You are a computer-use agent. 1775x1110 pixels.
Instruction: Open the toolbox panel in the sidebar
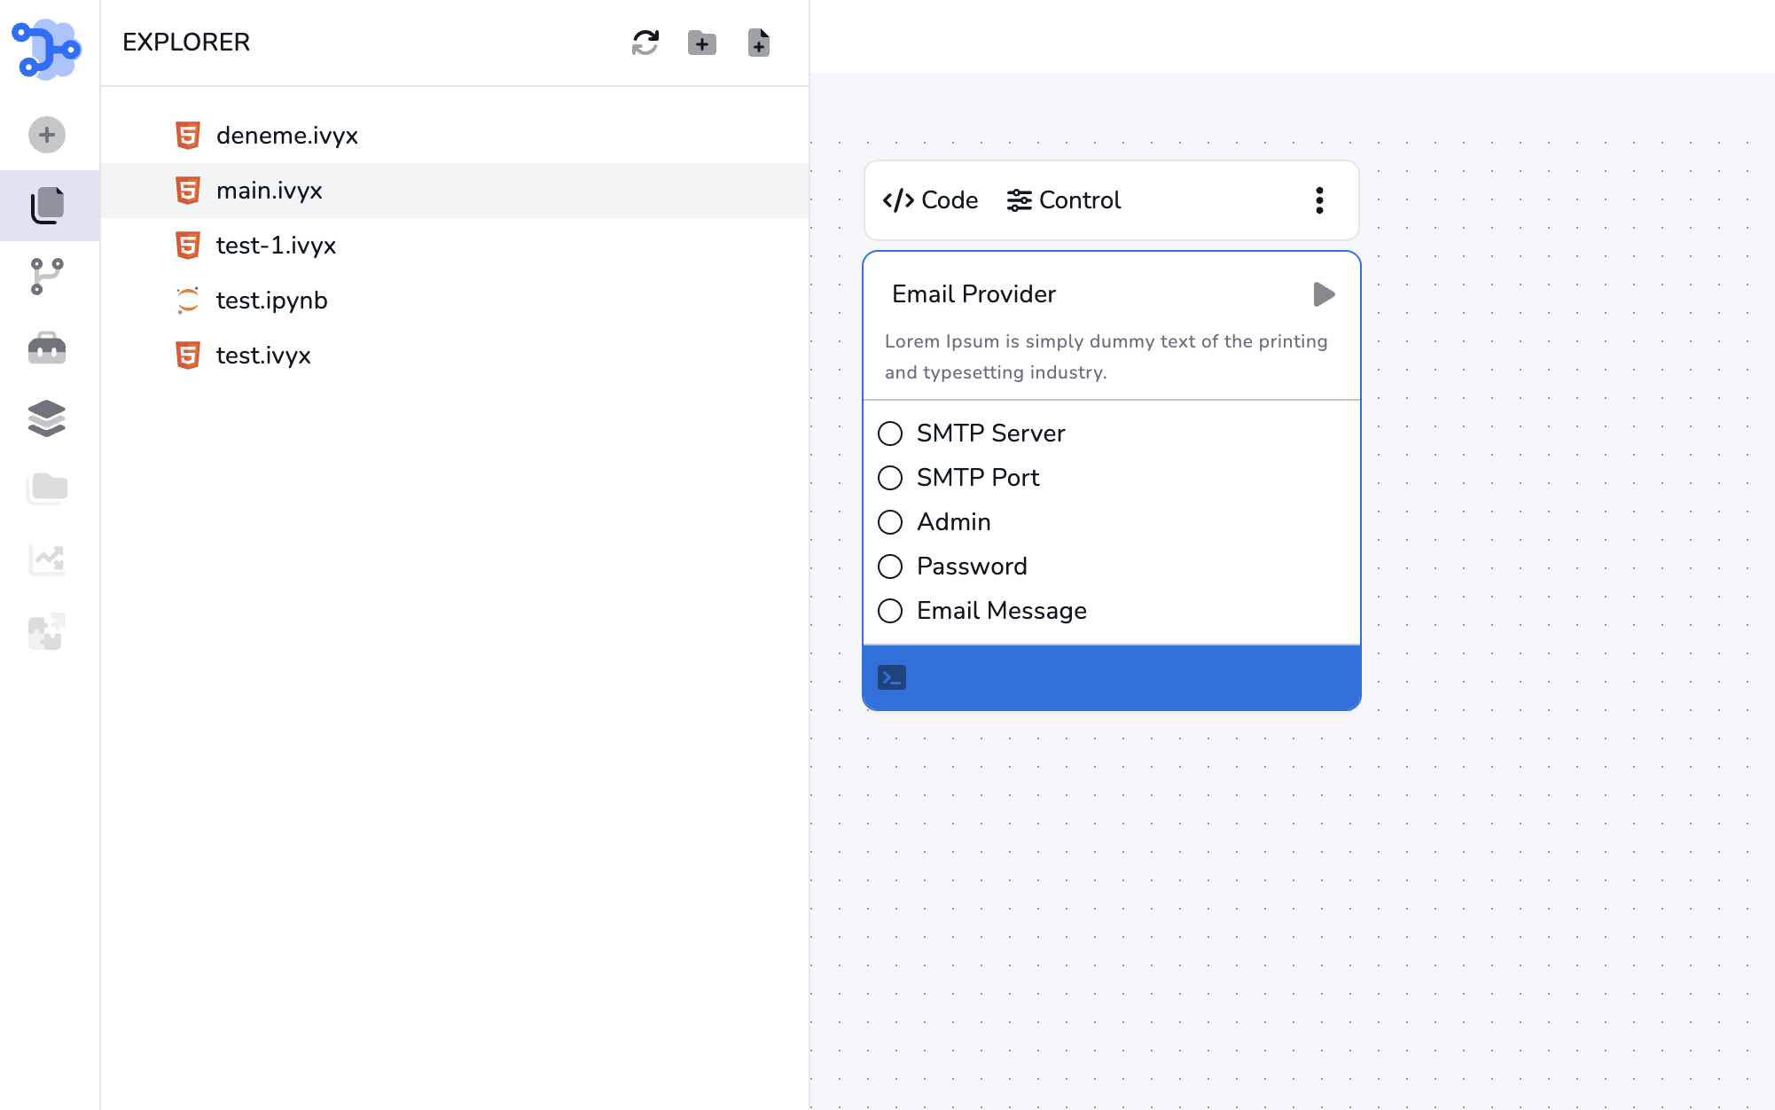point(47,348)
